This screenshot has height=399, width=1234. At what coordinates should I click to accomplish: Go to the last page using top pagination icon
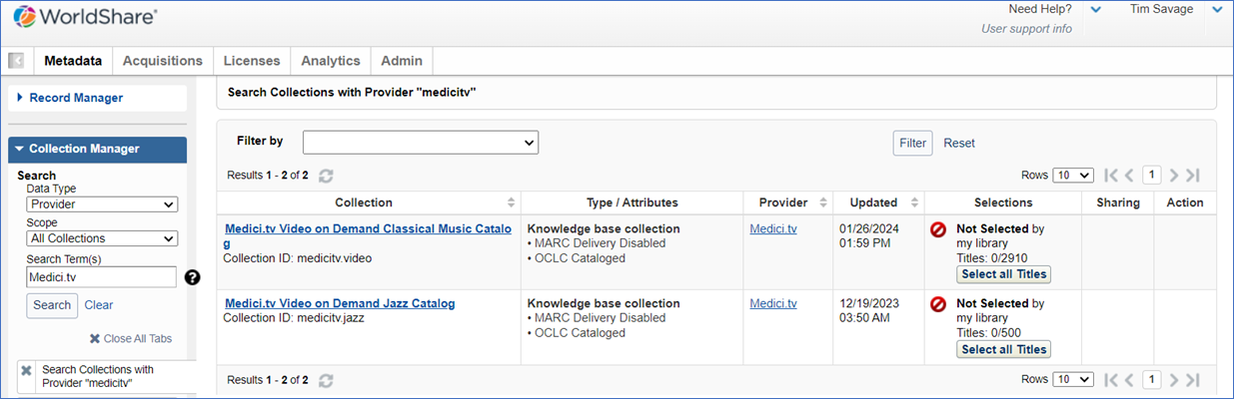click(1192, 176)
